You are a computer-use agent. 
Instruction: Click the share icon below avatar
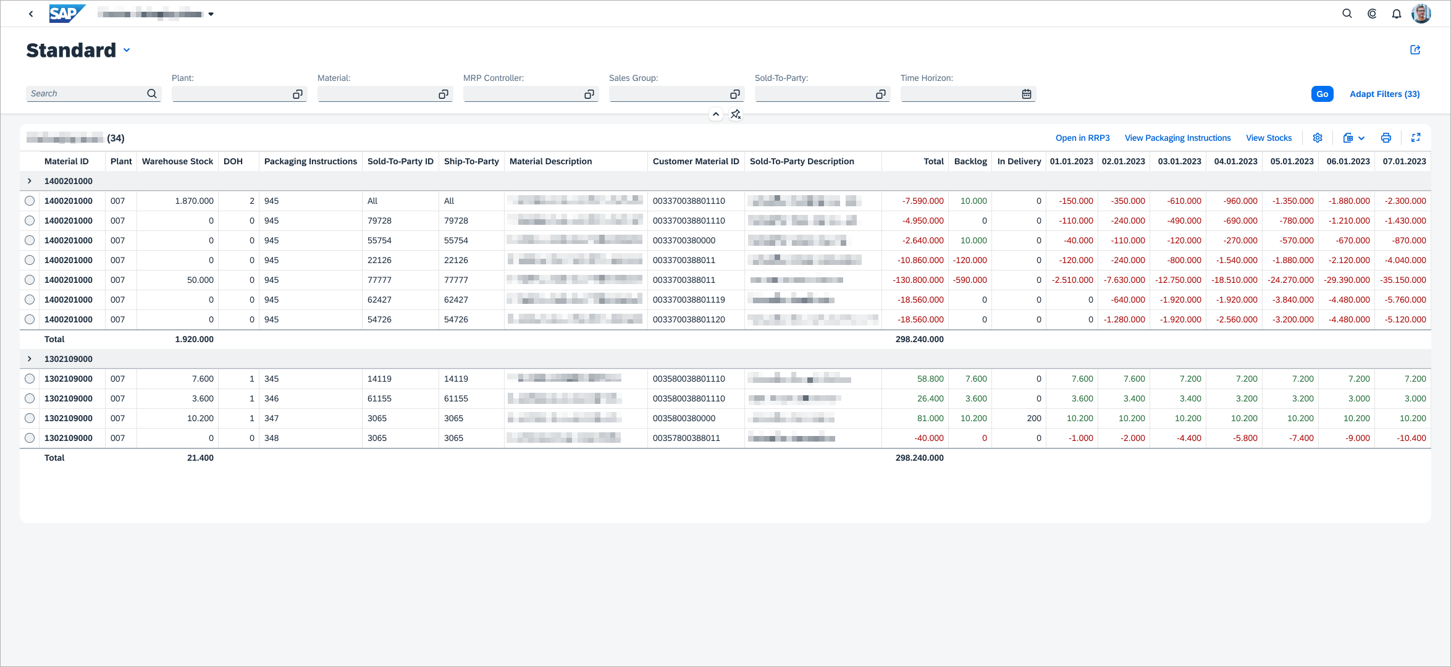1415,50
